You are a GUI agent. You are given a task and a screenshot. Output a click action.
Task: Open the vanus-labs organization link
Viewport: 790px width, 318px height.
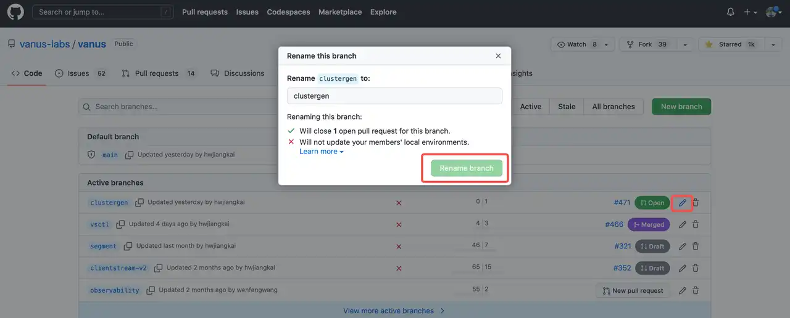click(x=45, y=44)
